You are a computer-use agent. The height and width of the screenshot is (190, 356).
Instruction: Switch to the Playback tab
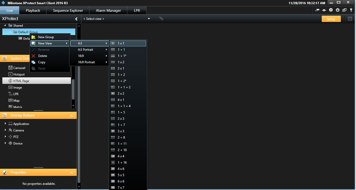click(32, 10)
